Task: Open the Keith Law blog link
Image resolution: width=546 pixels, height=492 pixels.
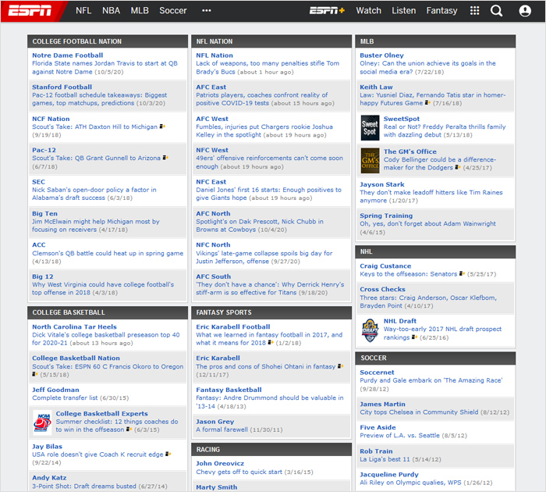Action: [376, 87]
